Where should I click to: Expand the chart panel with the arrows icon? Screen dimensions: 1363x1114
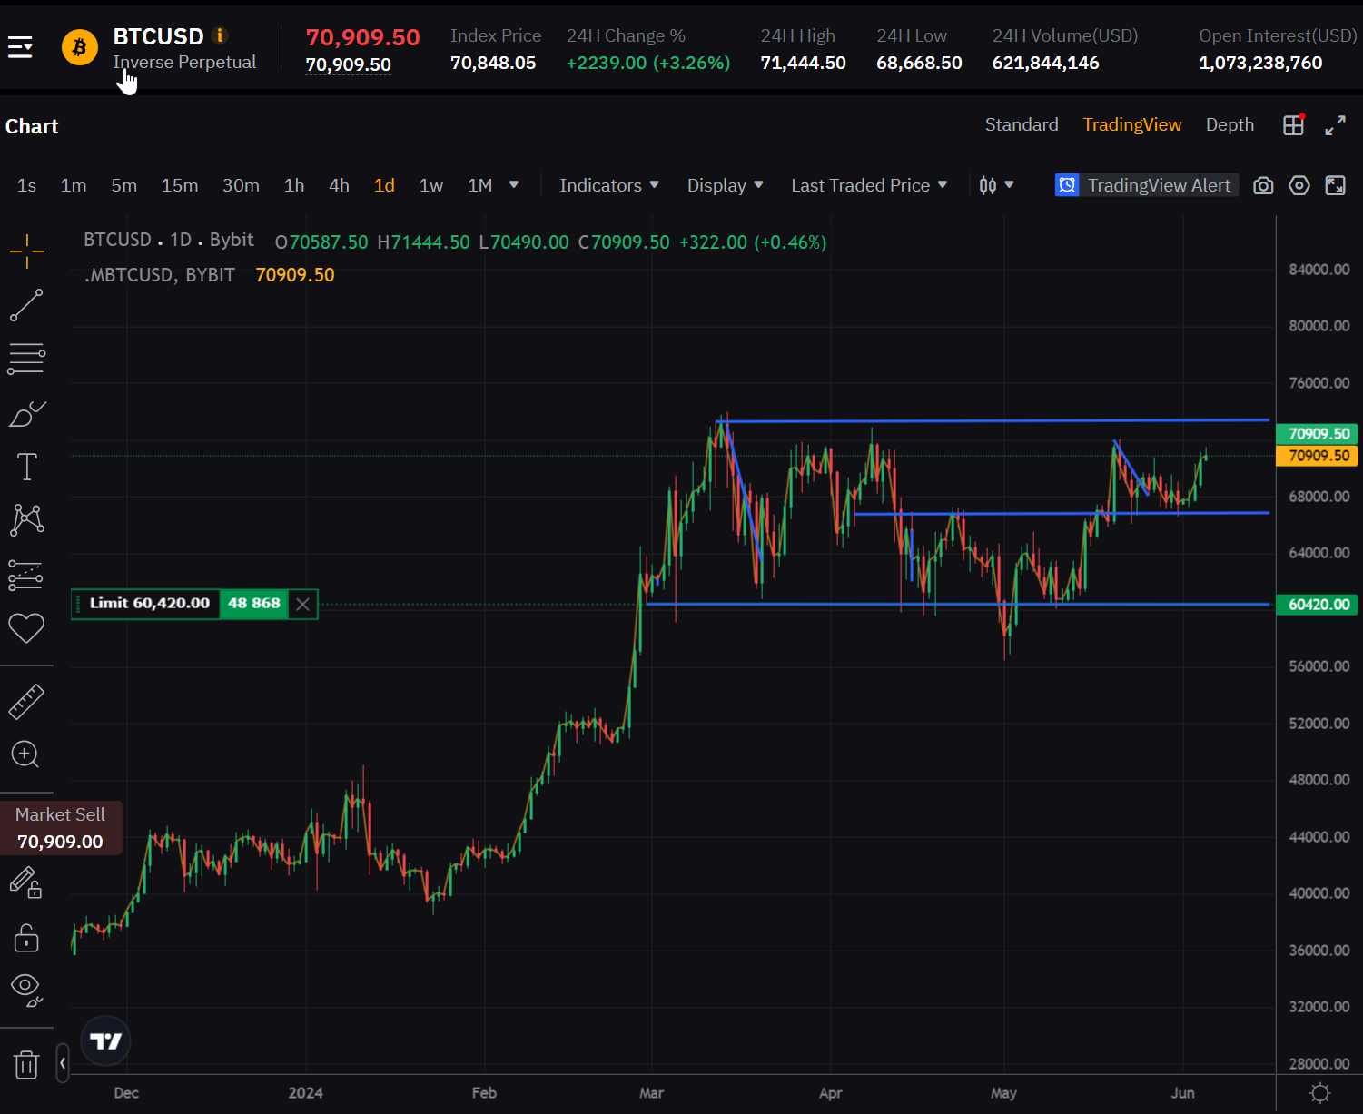pos(1335,125)
